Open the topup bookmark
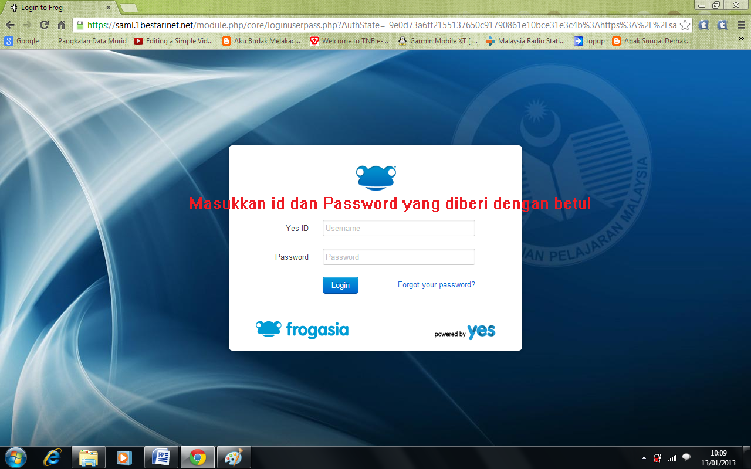Screen dimensions: 751x469 pos(589,41)
